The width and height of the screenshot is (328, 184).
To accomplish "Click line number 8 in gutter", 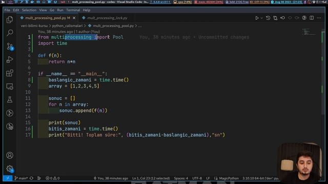I will point(29,80).
